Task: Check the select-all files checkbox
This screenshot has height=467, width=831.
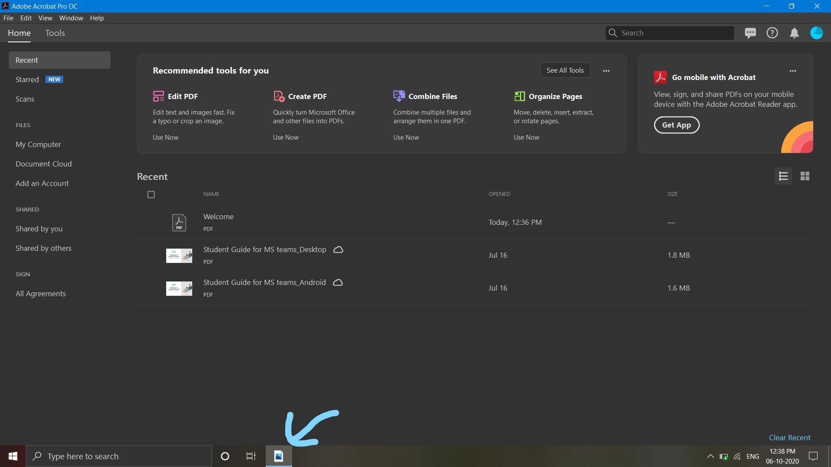Action: tap(151, 195)
